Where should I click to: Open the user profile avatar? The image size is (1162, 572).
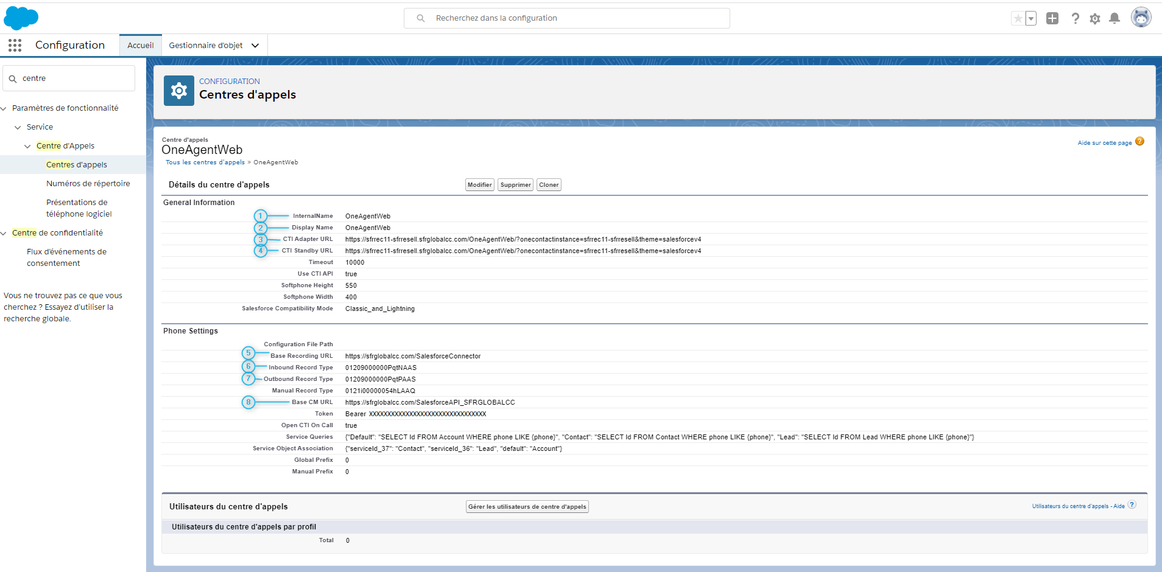[x=1141, y=18]
